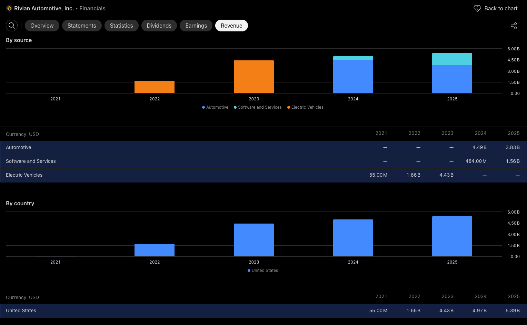Click the diamond icon beside Back to chart
This screenshot has height=325, width=527.
click(477, 8)
